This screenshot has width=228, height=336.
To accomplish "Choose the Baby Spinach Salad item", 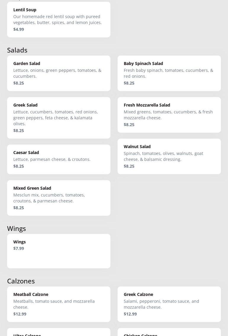I will pos(169,73).
